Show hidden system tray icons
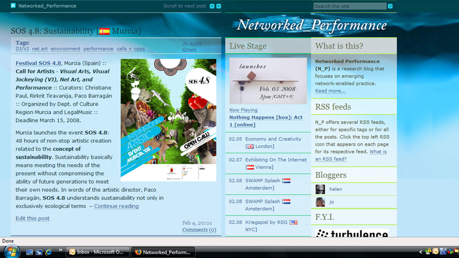This screenshot has height=258, width=459. 421,252
